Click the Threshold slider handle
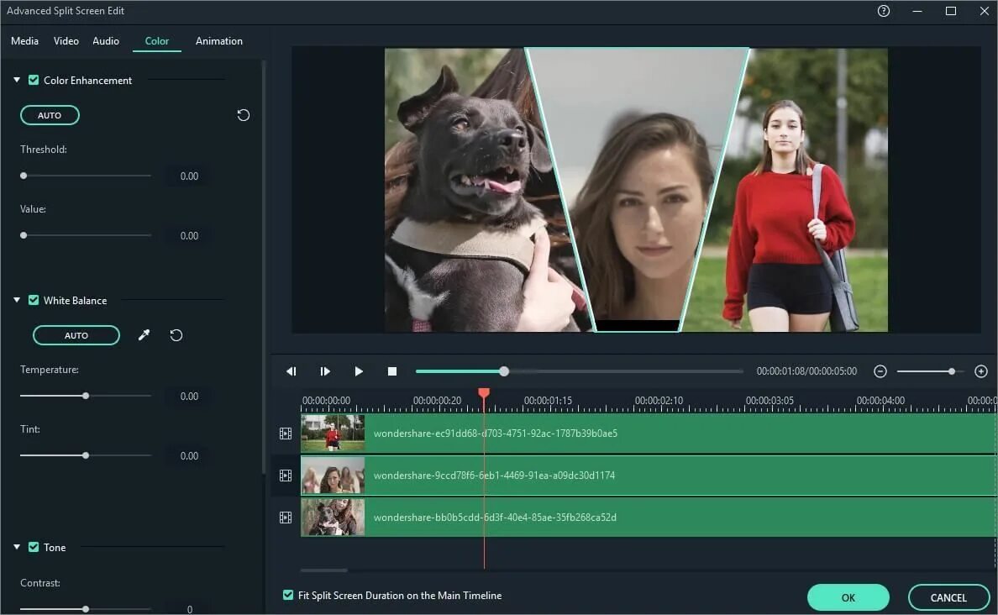The width and height of the screenshot is (998, 615). 24,176
